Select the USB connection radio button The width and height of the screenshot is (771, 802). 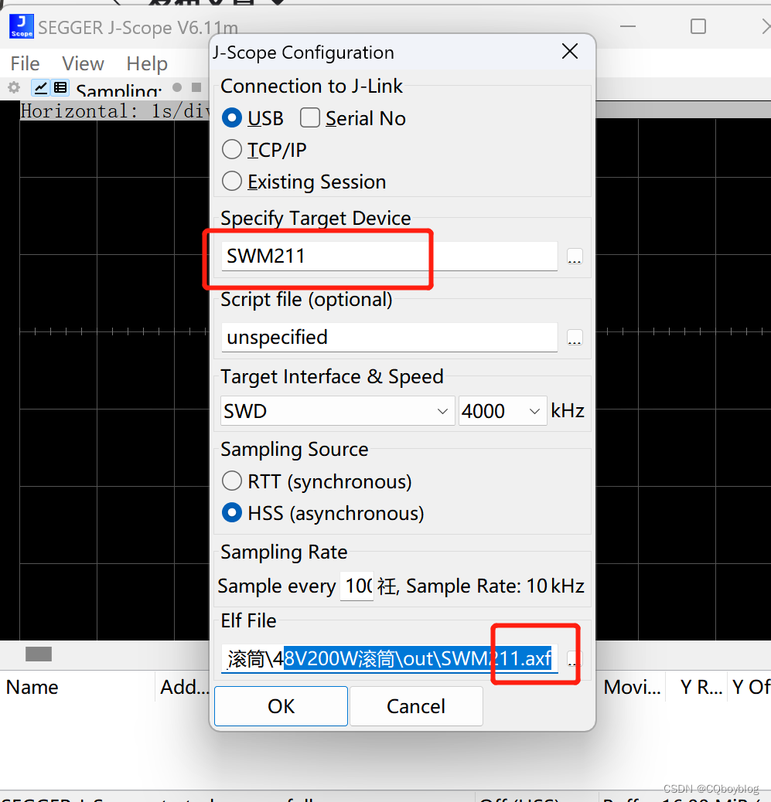pos(232,117)
